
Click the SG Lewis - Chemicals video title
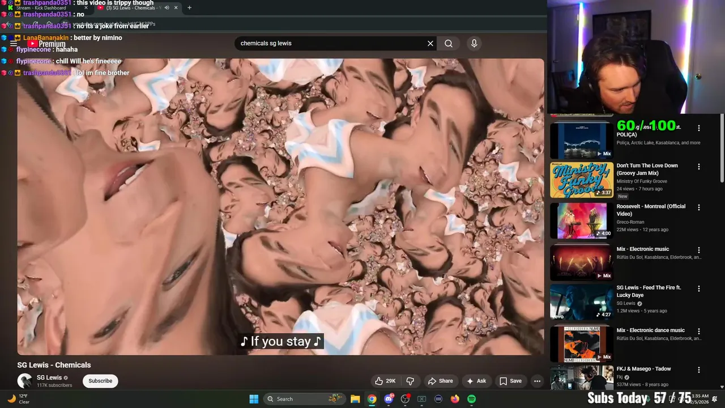(54, 365)
